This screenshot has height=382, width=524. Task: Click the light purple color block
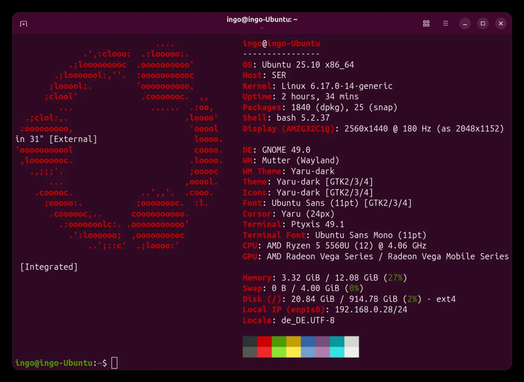click(322, 352)
